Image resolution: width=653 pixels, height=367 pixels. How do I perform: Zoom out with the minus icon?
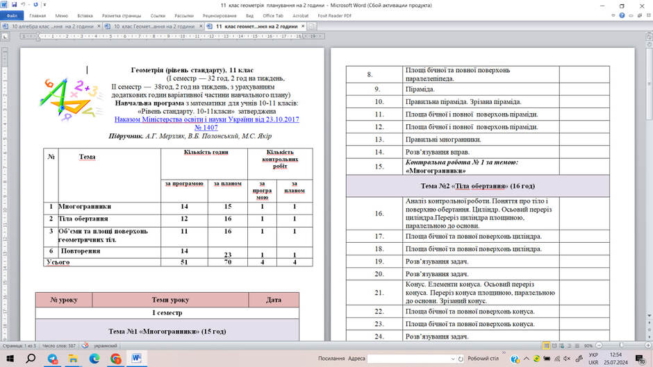tap(599, 345)
